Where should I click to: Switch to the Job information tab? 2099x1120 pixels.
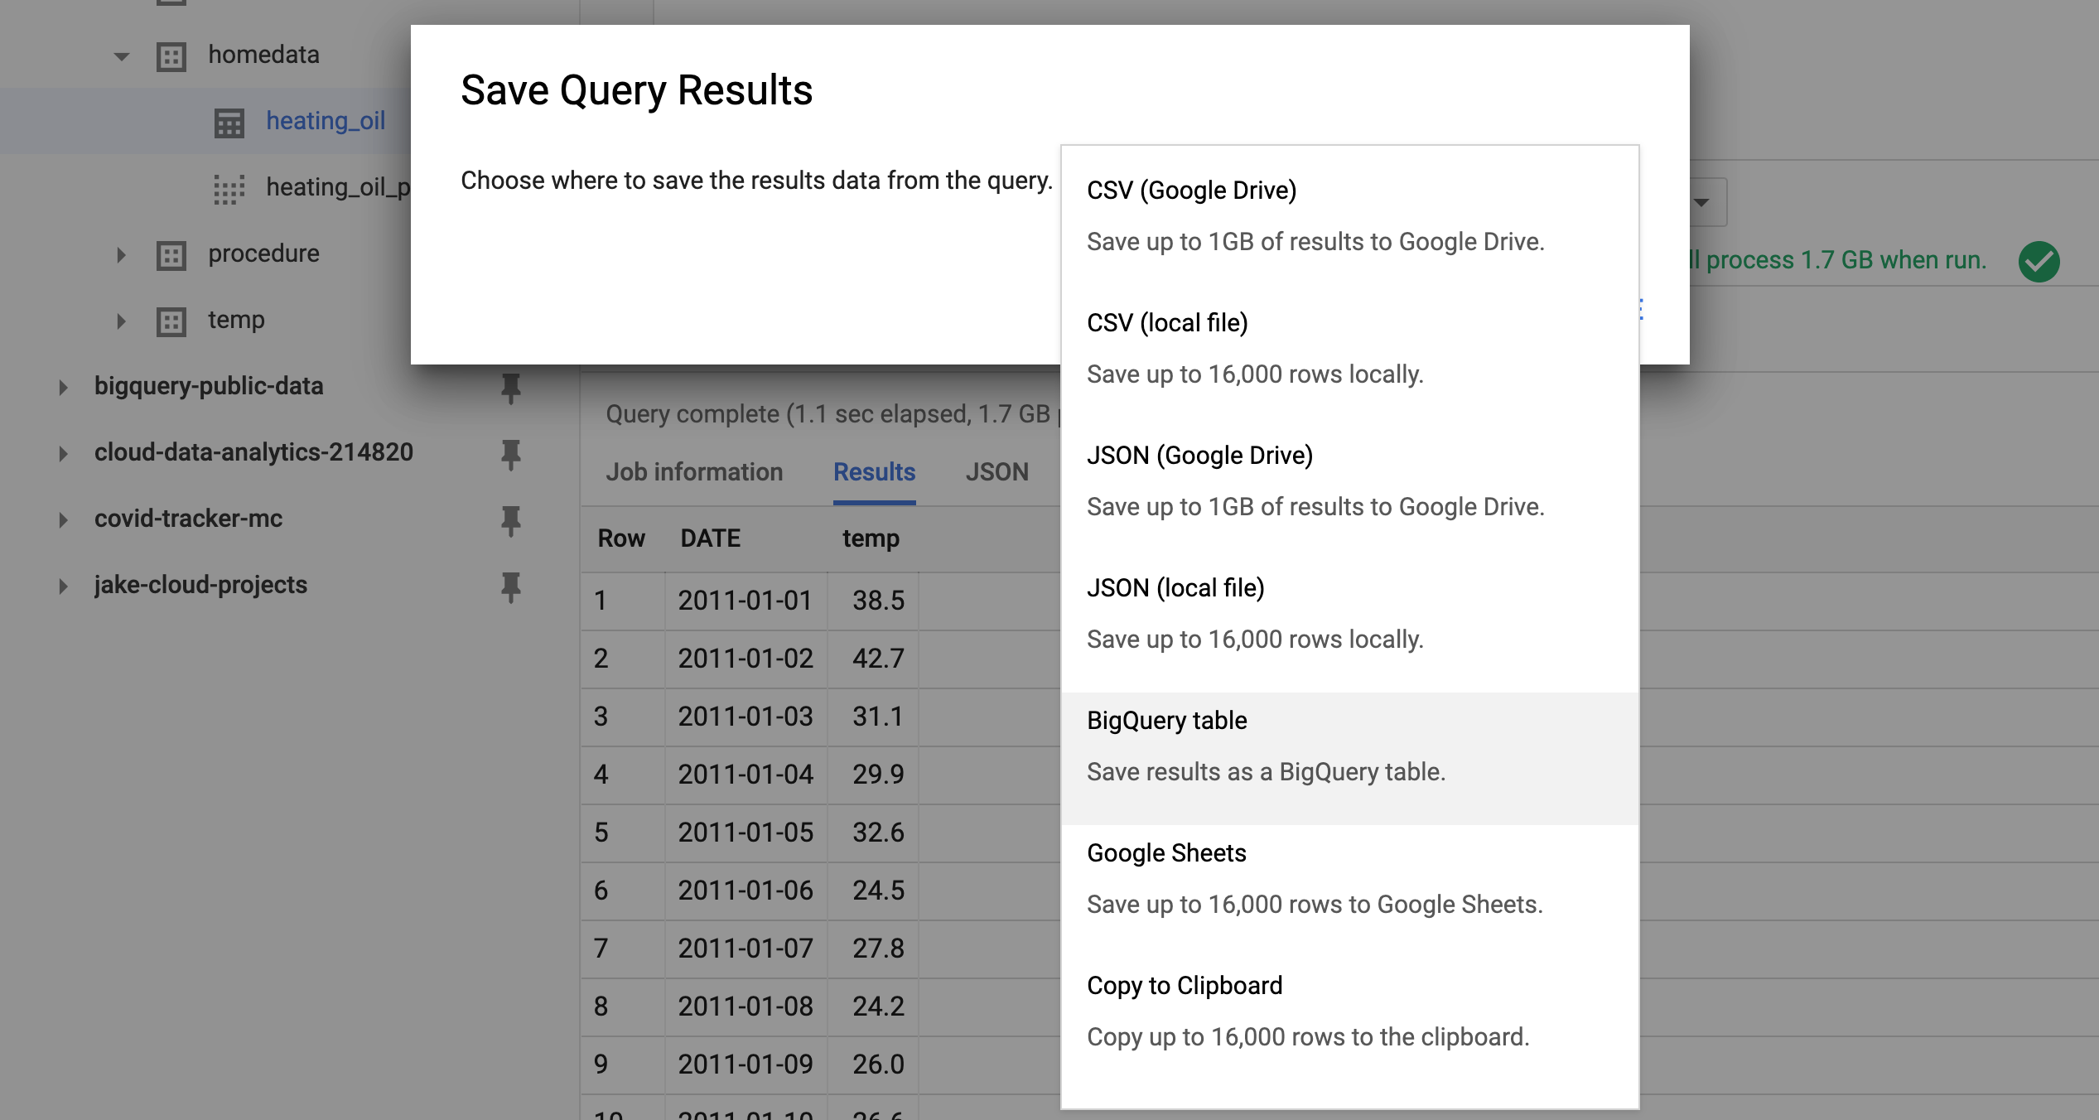694,472
